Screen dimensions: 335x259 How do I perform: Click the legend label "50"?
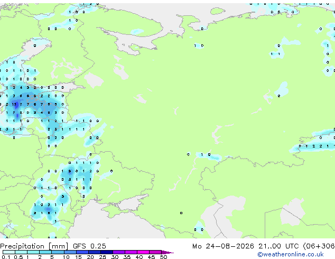(x=163, y=257)
